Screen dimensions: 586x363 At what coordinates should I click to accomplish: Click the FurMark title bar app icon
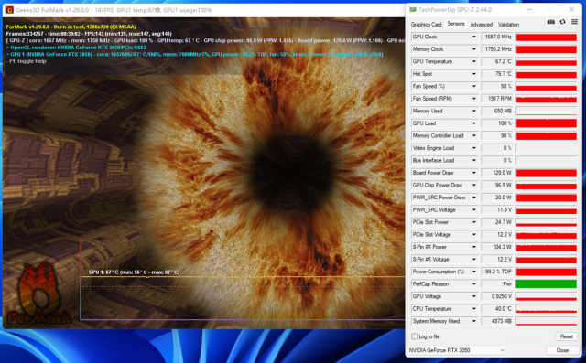[10, 10]
